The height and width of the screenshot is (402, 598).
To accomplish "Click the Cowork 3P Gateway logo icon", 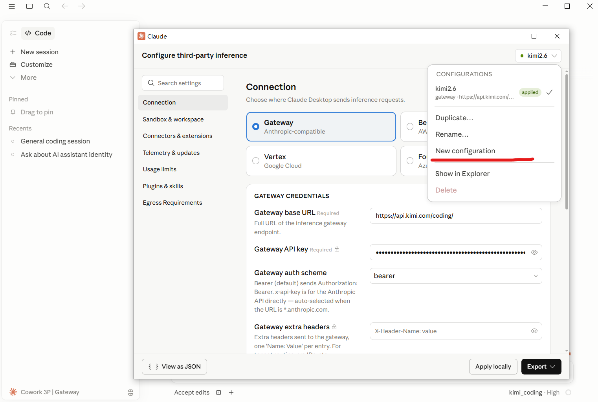I will 13,392.
